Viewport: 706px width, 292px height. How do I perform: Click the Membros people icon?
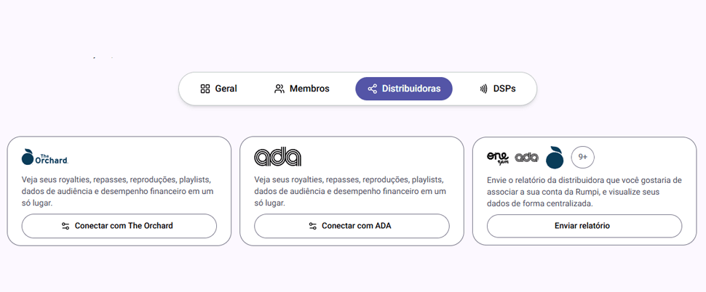(x=279, y=89)
